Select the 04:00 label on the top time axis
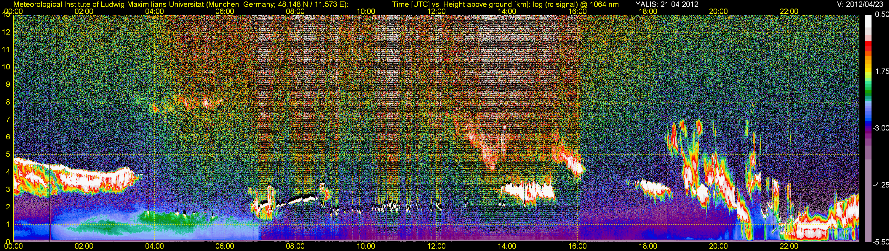The image size is (889, 251). [x=154, y=11]
